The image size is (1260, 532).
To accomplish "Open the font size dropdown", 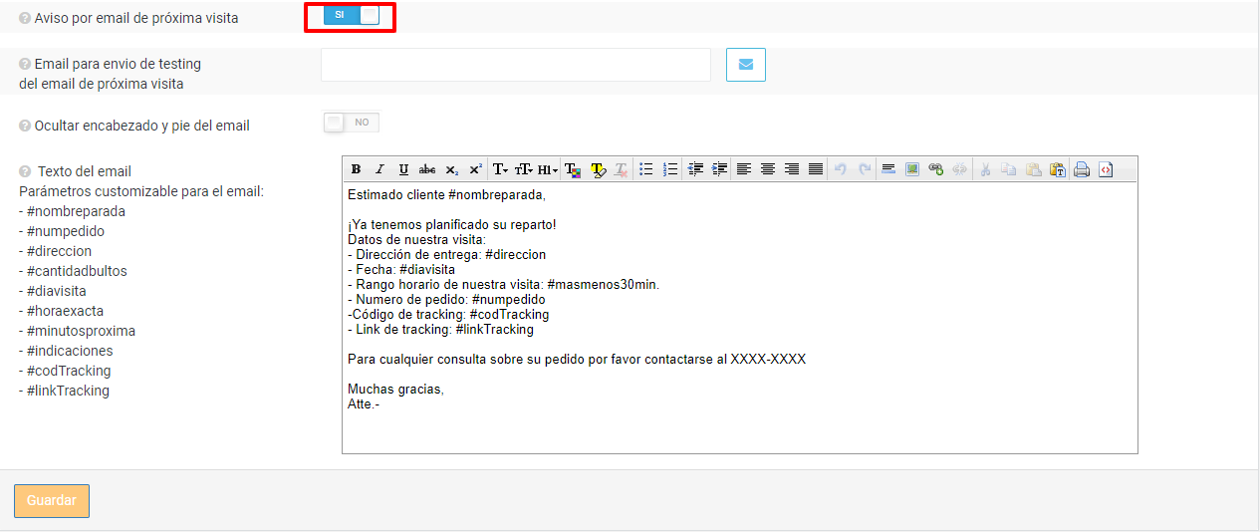I will [524, 169].
